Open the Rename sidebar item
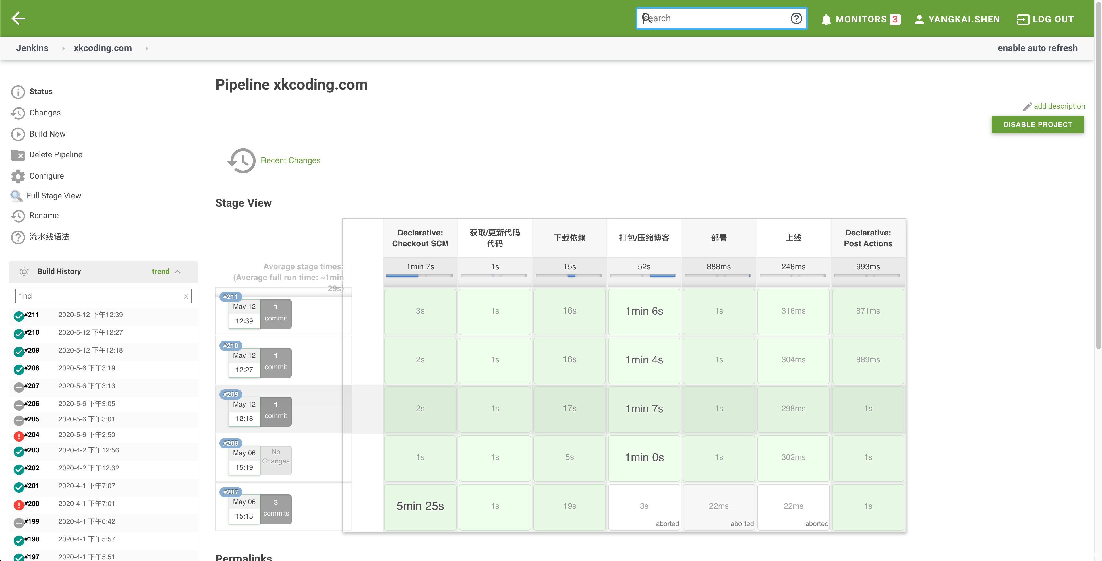This screenshot has height=561, width=1102. click(44, 215)
